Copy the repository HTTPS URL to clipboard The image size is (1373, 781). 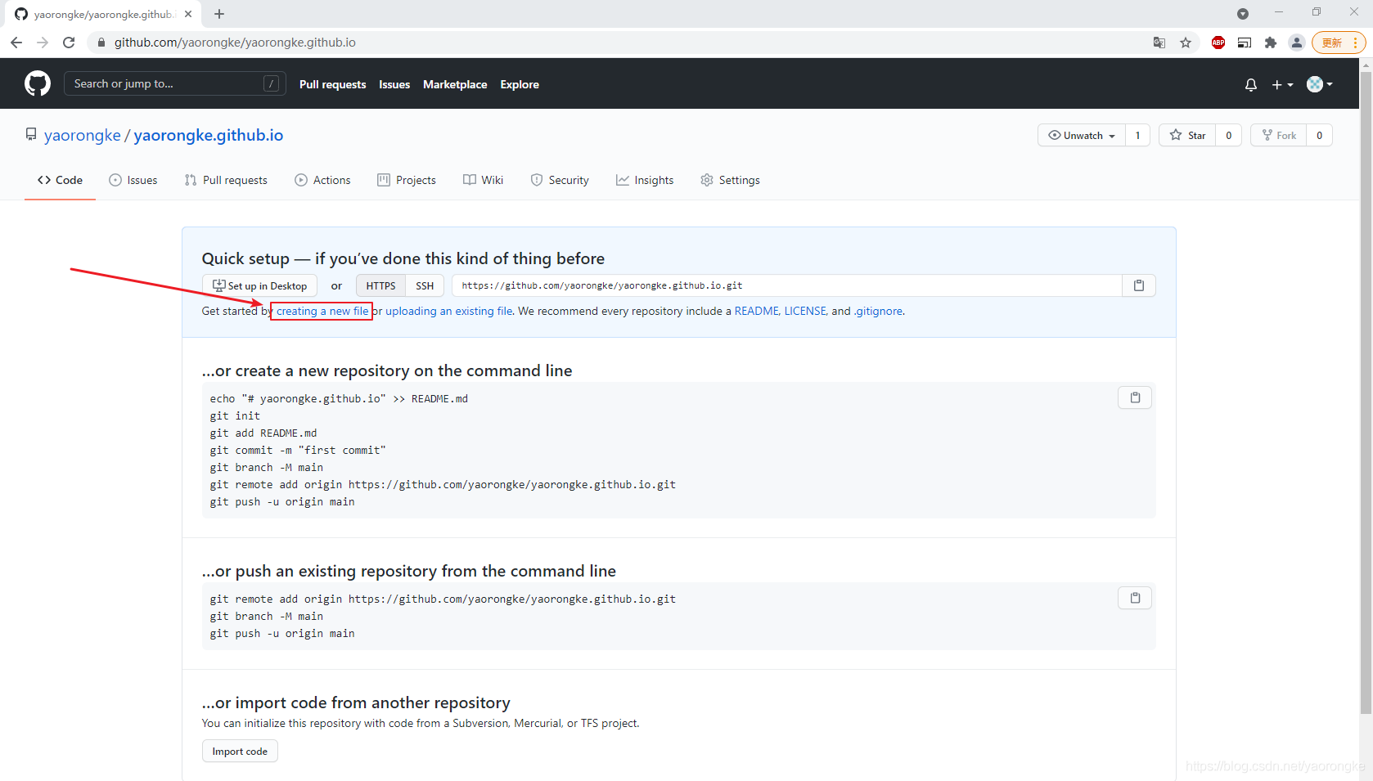click(1138, 285)
